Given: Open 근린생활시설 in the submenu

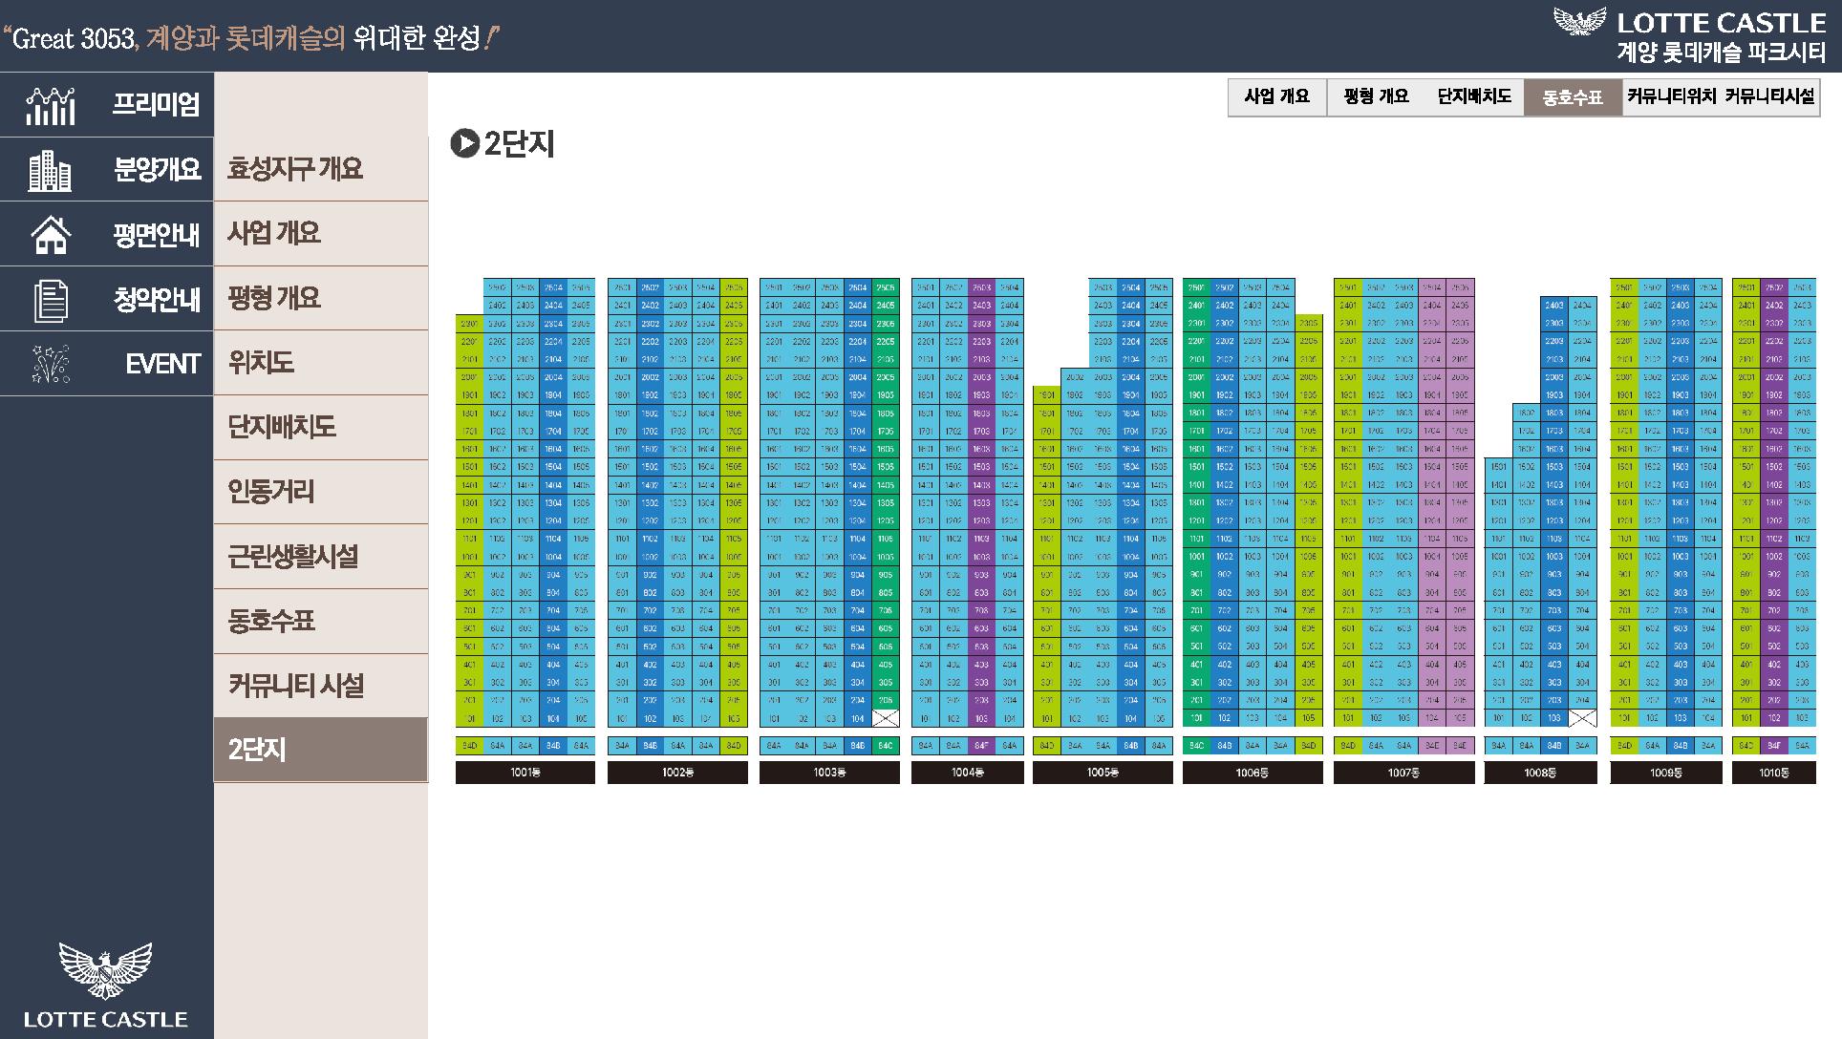Looking at the screenshot, I should point(293,556).
